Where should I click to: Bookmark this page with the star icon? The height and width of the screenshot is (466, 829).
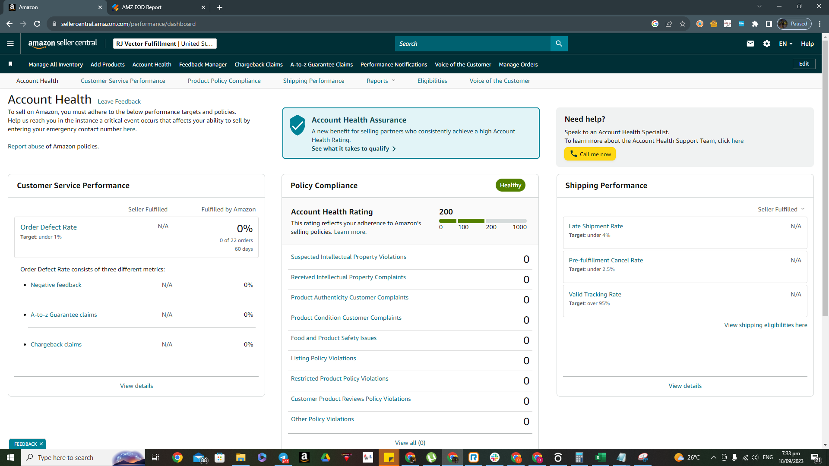click(683, 24)
